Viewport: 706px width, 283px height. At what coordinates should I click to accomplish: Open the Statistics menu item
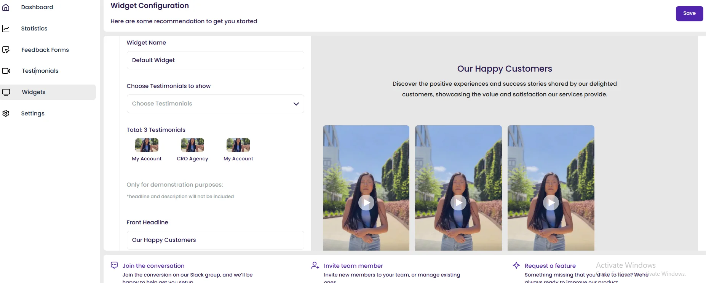coord(34,29)
